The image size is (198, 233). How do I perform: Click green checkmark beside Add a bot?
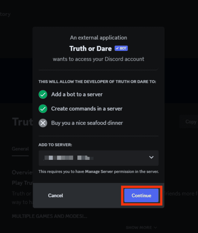tap(43, 94)
